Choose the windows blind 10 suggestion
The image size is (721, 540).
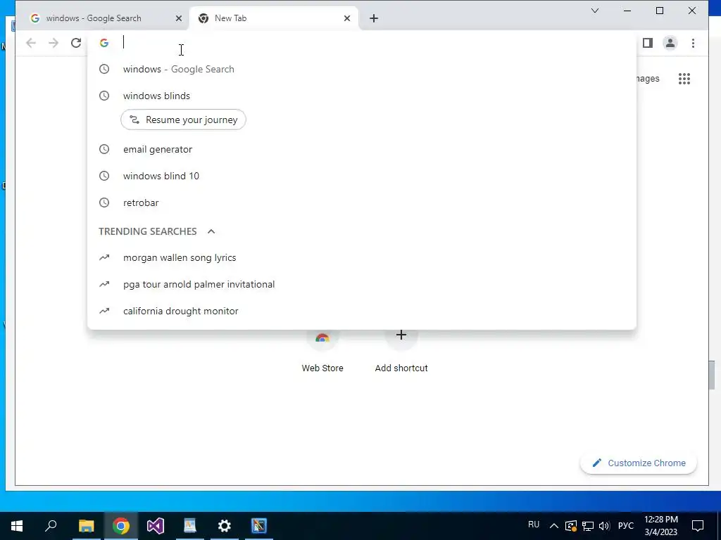(362, 176)
